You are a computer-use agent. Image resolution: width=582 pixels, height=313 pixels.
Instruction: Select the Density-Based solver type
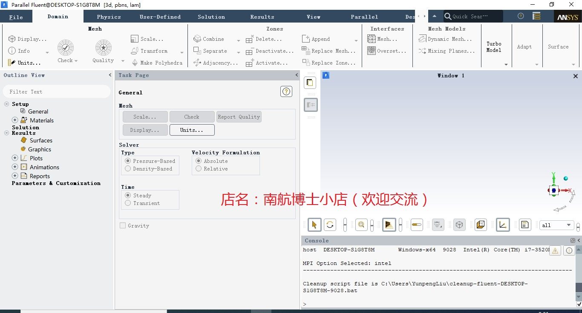coord(128,169)
